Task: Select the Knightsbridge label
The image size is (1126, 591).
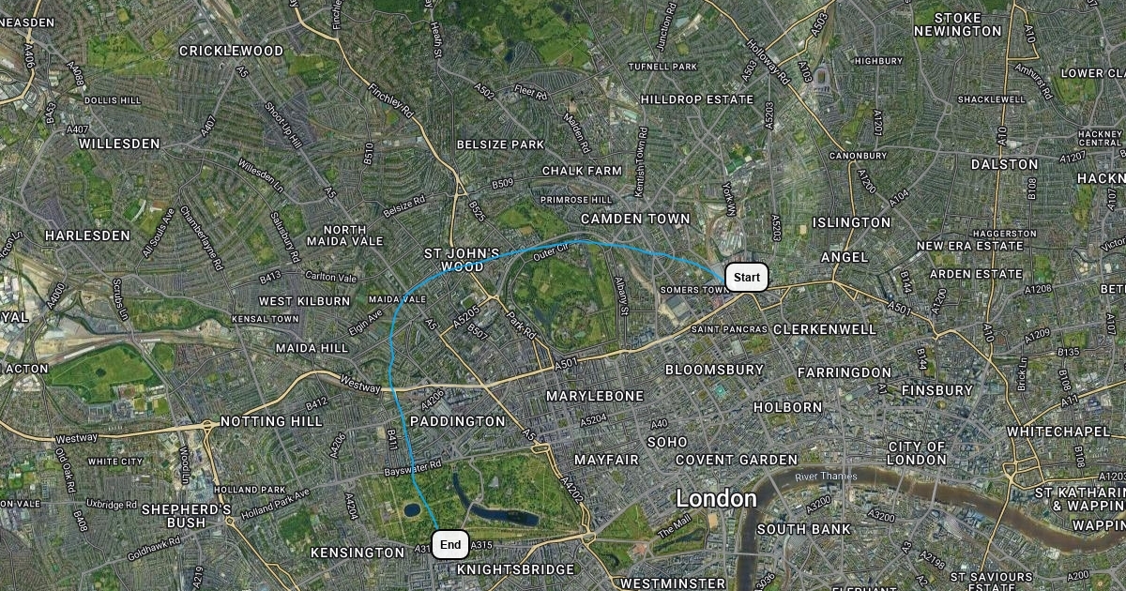Action: point(515,569)
